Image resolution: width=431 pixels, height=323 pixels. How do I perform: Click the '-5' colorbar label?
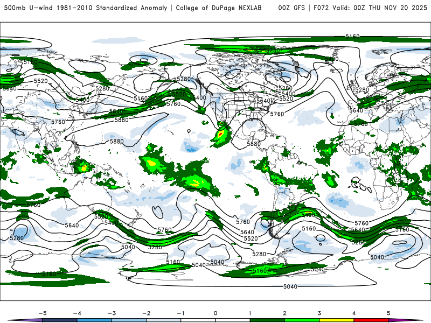(x=43, y=313)
